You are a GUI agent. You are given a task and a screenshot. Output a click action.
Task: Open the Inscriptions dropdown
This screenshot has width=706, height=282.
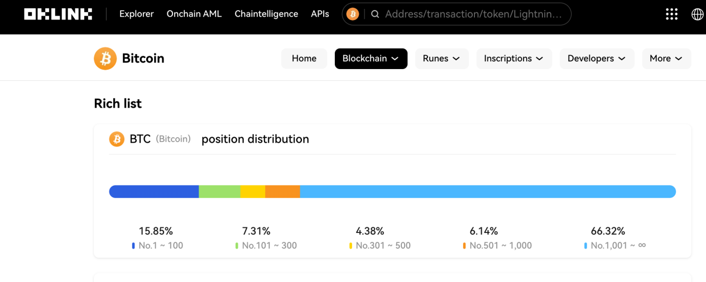pyautogui.click(x=513, y=59)
